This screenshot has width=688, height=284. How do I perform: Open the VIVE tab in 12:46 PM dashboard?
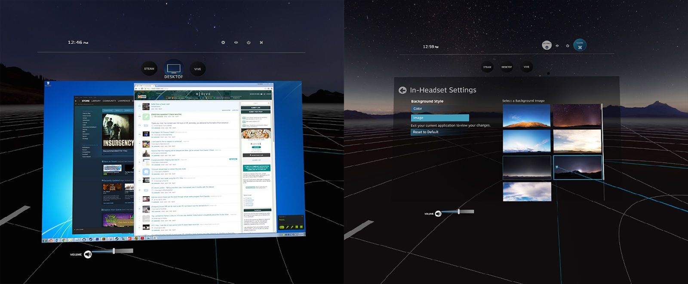point(197,69)
